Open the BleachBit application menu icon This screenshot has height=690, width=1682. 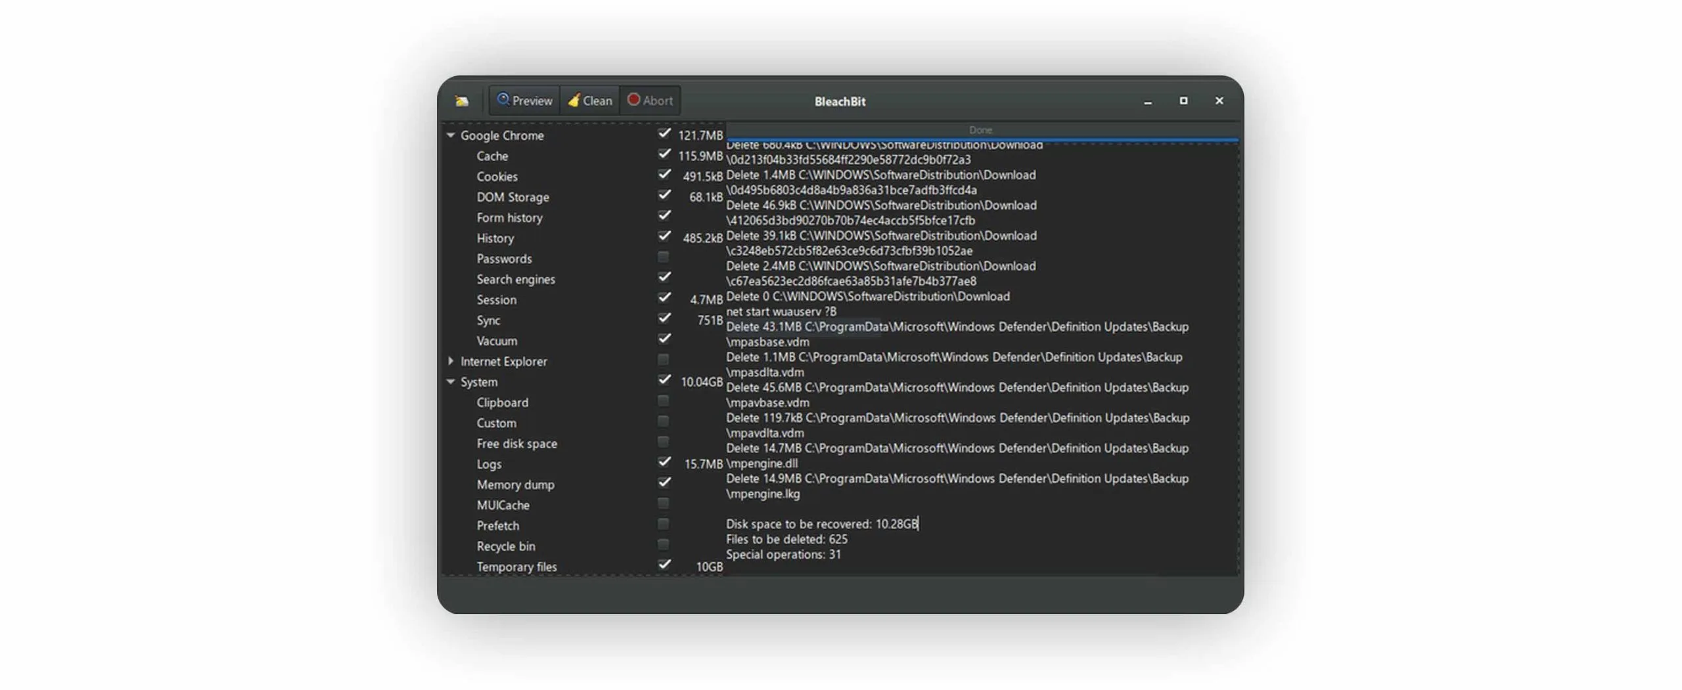click(x=461, y=100)
